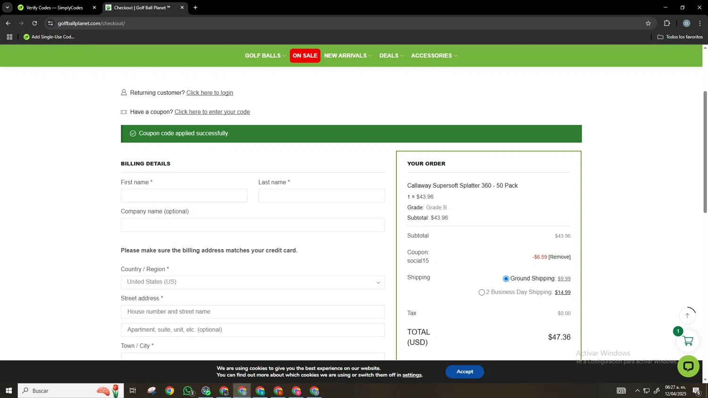Open the browser extensions puzzle icon
This screenshot has height=398, width=708.
(667, 23)
